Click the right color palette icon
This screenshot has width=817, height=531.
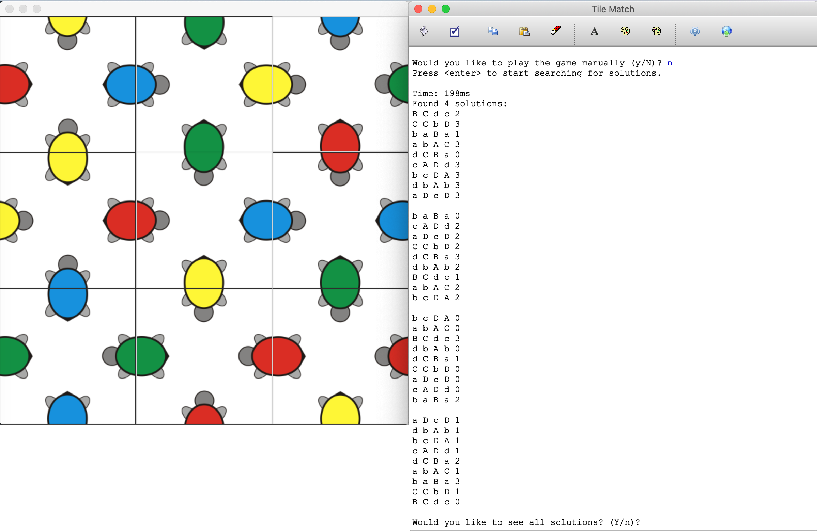656,31
